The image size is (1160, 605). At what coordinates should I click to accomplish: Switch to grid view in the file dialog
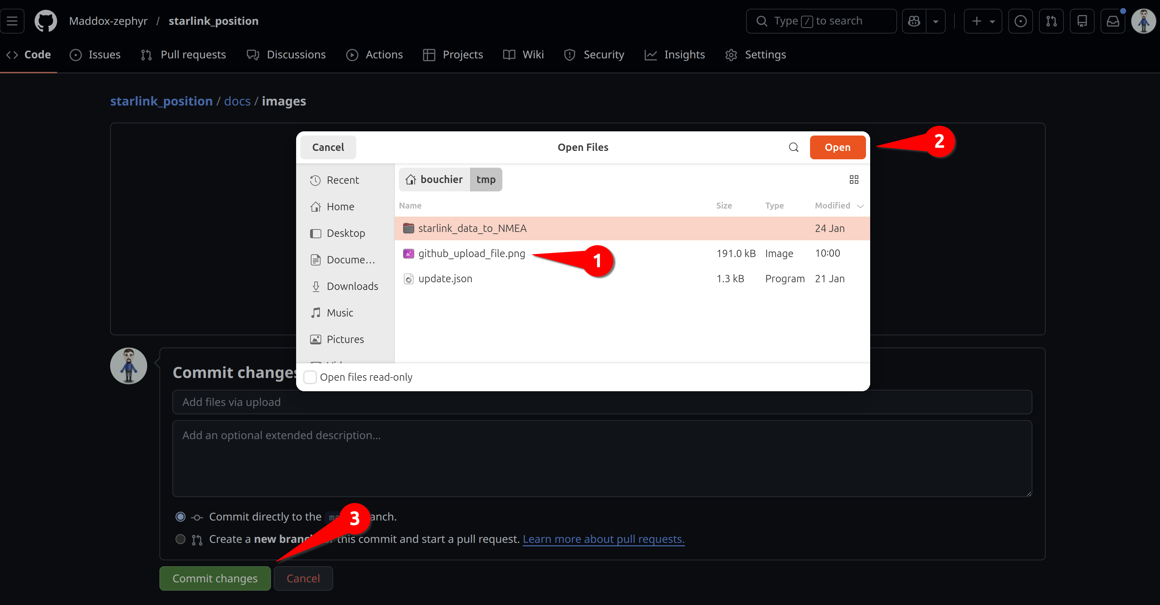[x=854, y=180]
